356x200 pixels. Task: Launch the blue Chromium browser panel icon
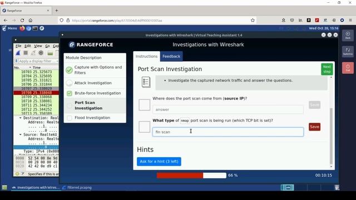(28, 28)
